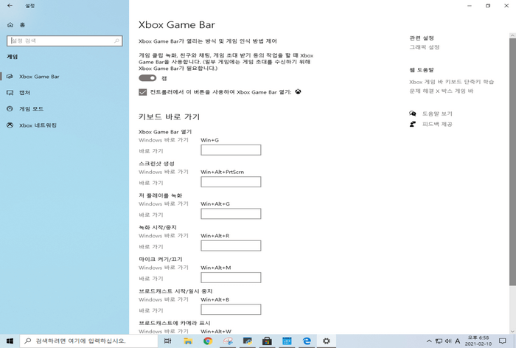
Task: Click the Win+Alt+R shortcut text
Action: pos(215,236)
